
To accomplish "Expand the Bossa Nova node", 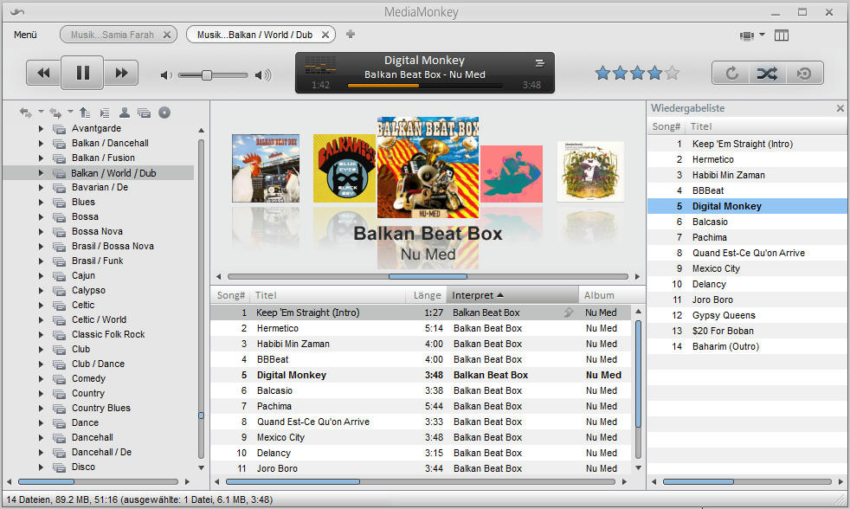I will click(41, 231).
